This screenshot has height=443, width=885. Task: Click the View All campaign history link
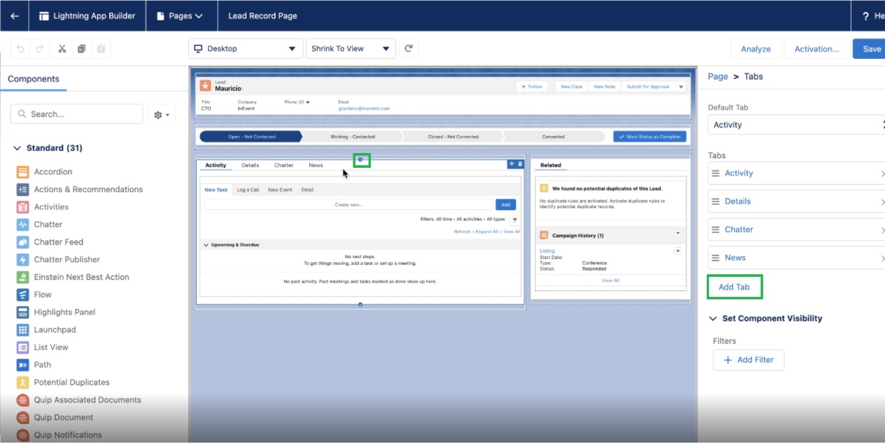click(611, 280)
